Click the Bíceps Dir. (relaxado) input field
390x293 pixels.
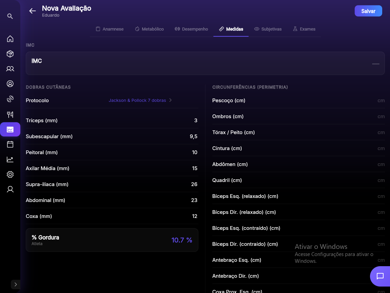pos(299,212)
